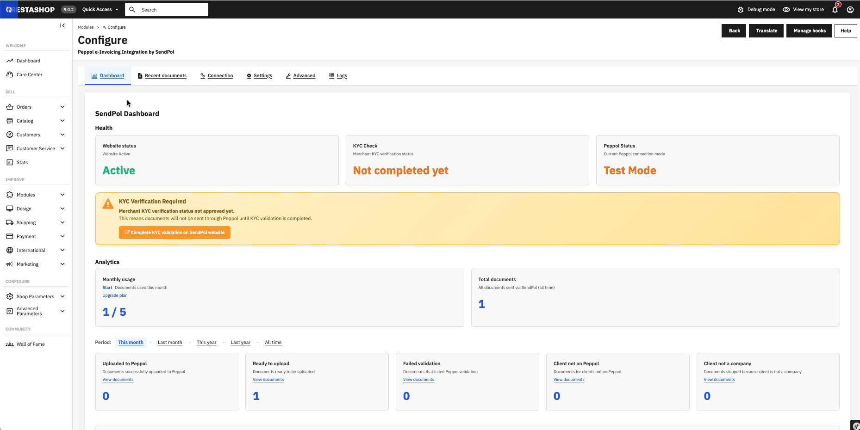This screenshot has width=860, height=430.
Task: Select the Last year period
Action: point(241,343)
